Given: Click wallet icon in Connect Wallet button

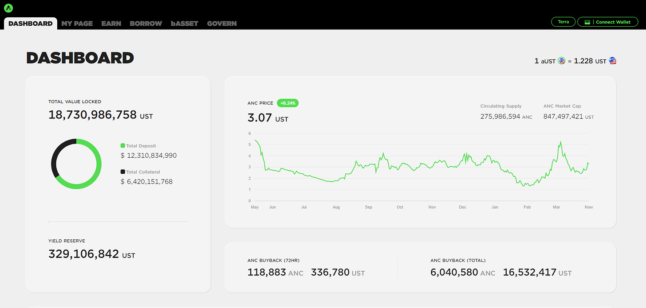Looking at the screenshot, I should 587,22.
